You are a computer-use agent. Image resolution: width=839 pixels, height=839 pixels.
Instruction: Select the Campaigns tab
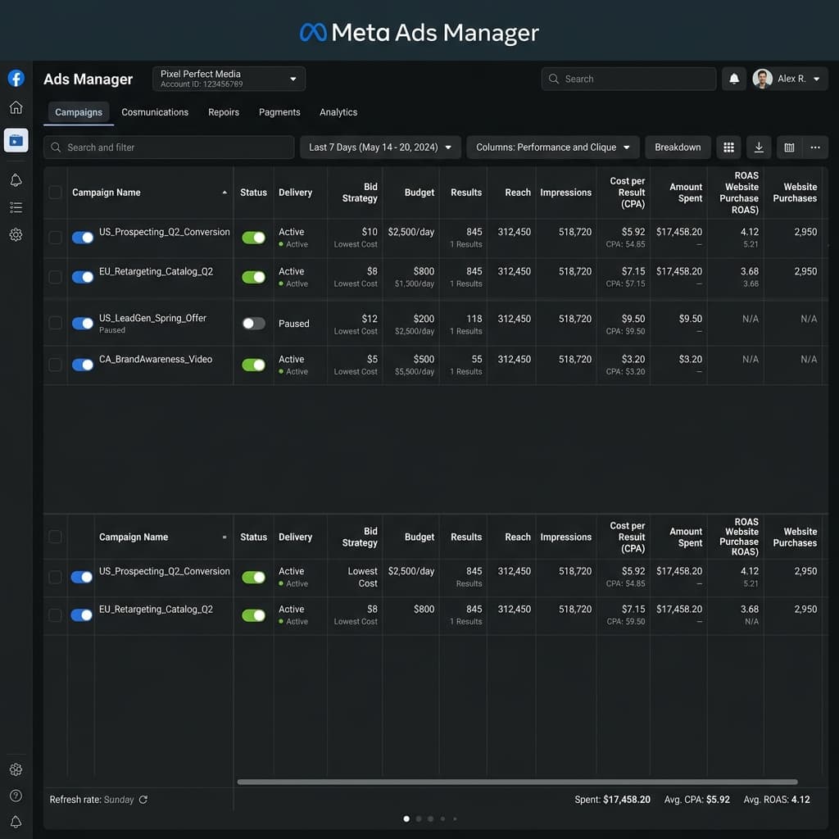click(x=79, y=112)
